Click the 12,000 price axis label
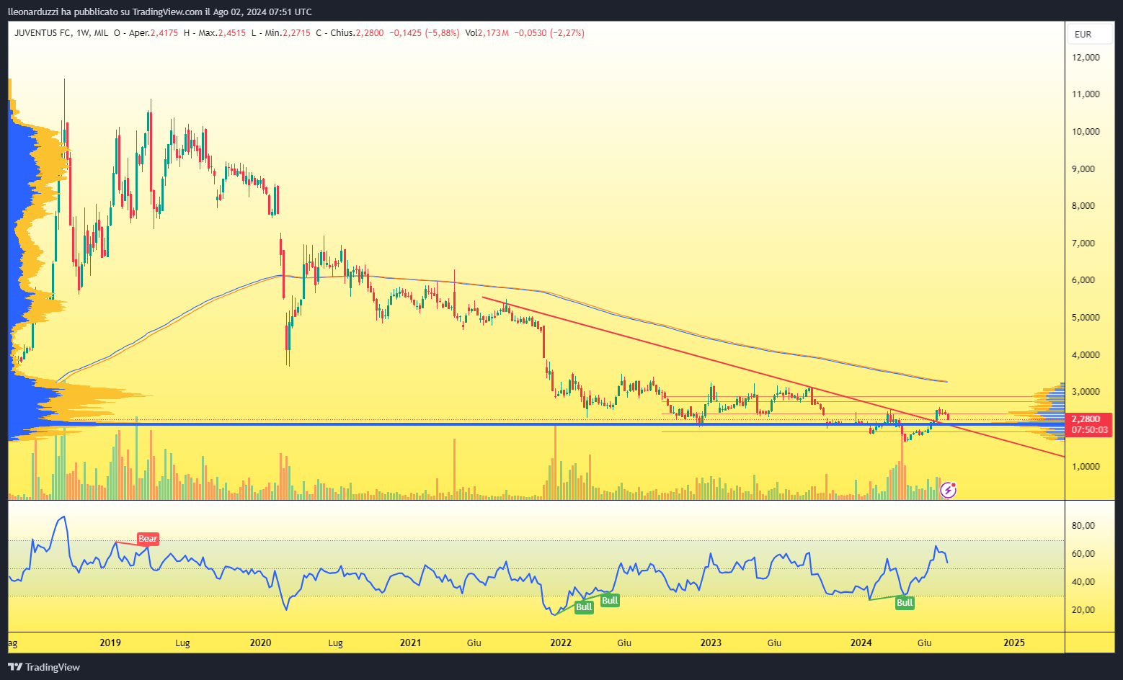The image size is (1123, 680). [1086, 57]
